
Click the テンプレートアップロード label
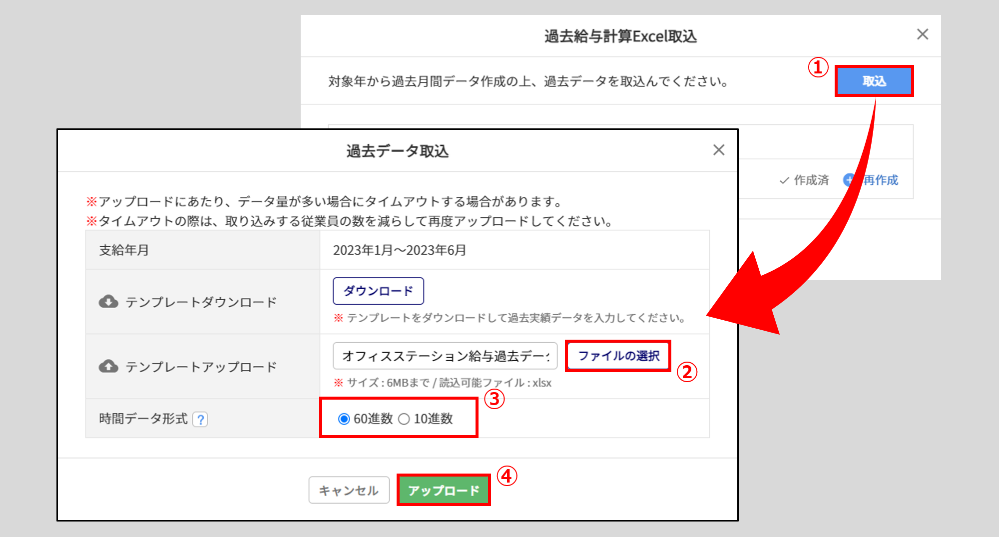(x=201, y=367)
